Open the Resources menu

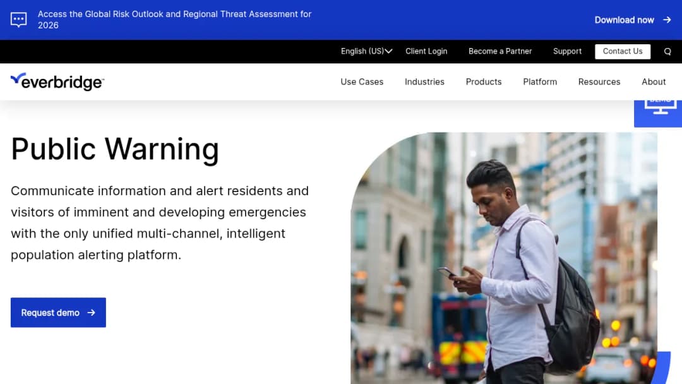tap(599, 81)
